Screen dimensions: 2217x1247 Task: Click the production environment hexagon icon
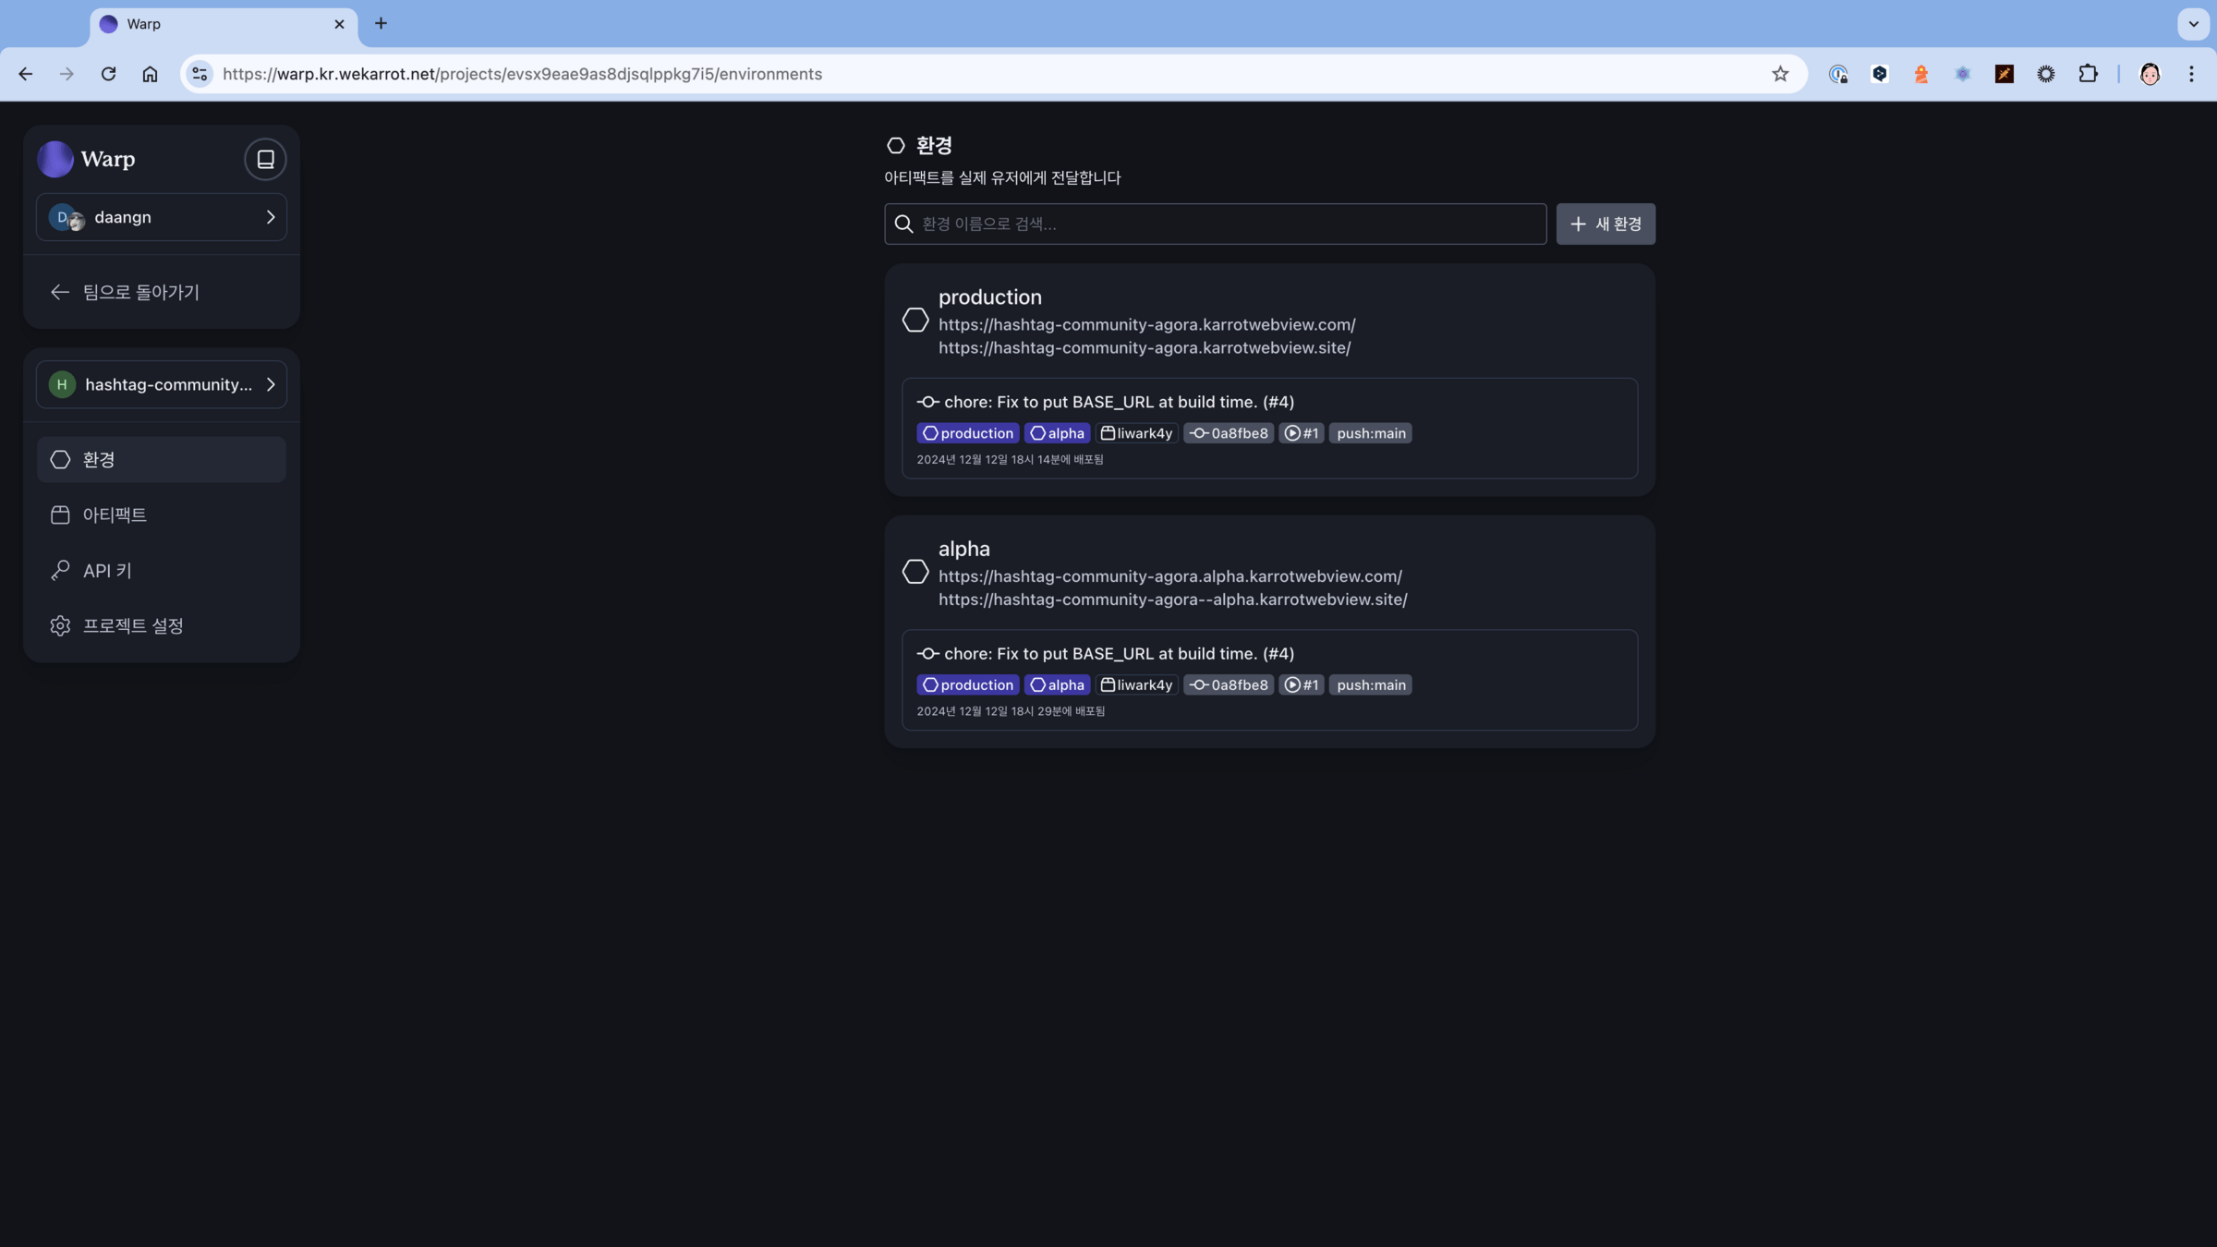tap(915, 321)
